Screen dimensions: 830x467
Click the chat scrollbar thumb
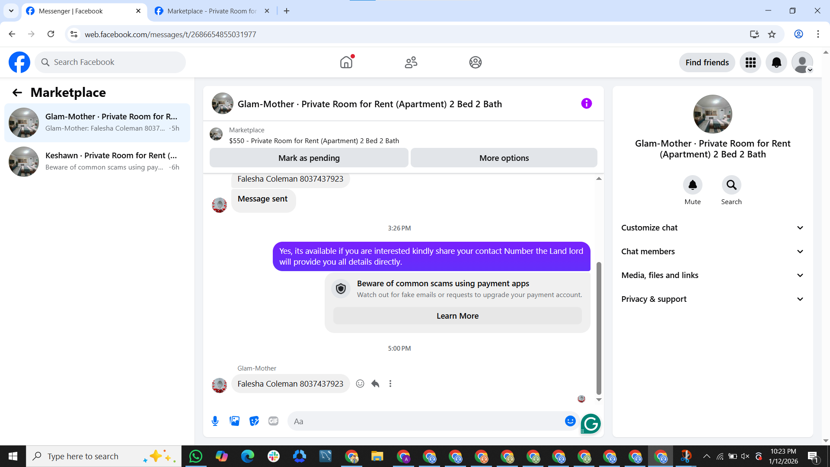tap(599, 329)
